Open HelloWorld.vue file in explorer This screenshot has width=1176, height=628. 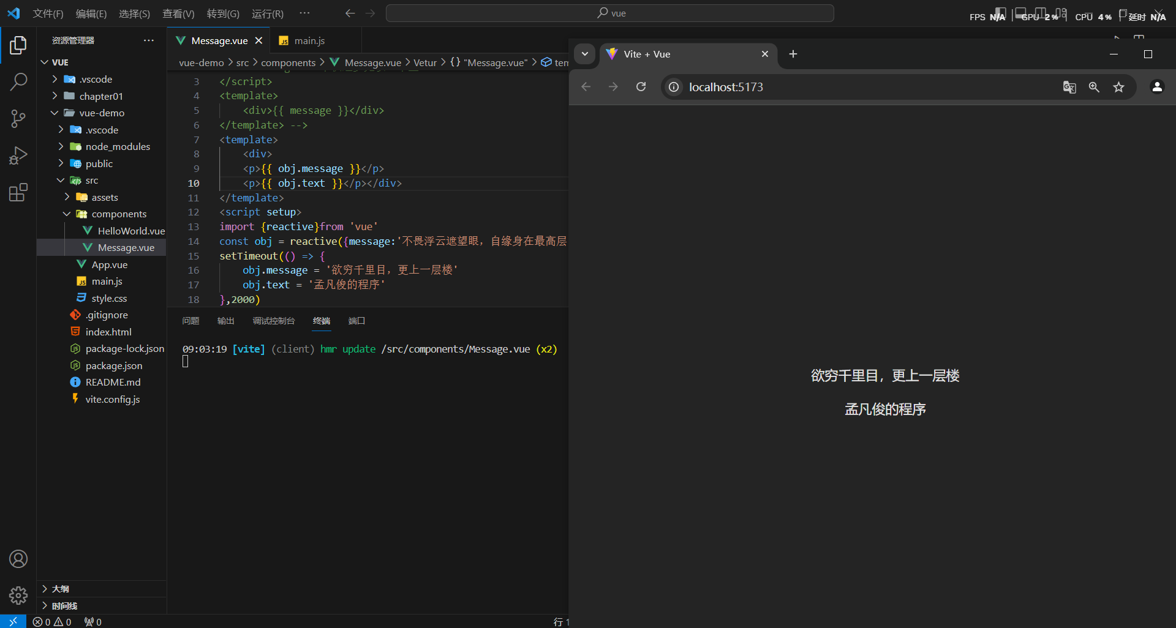pyautogui.click(x=102, y=231)
